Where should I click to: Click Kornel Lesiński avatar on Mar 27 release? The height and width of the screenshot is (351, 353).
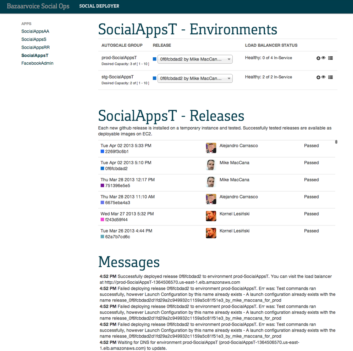[x=211, y=216]
